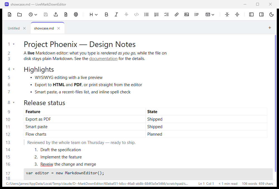
Task: Apply italic formatting from toolbar
Action: 116,14
